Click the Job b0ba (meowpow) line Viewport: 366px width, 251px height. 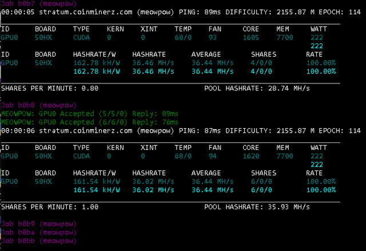point(39,232)
